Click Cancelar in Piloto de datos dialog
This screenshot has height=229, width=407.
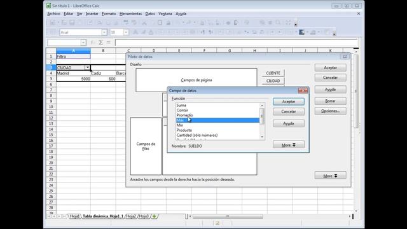(x=330, y=78)
